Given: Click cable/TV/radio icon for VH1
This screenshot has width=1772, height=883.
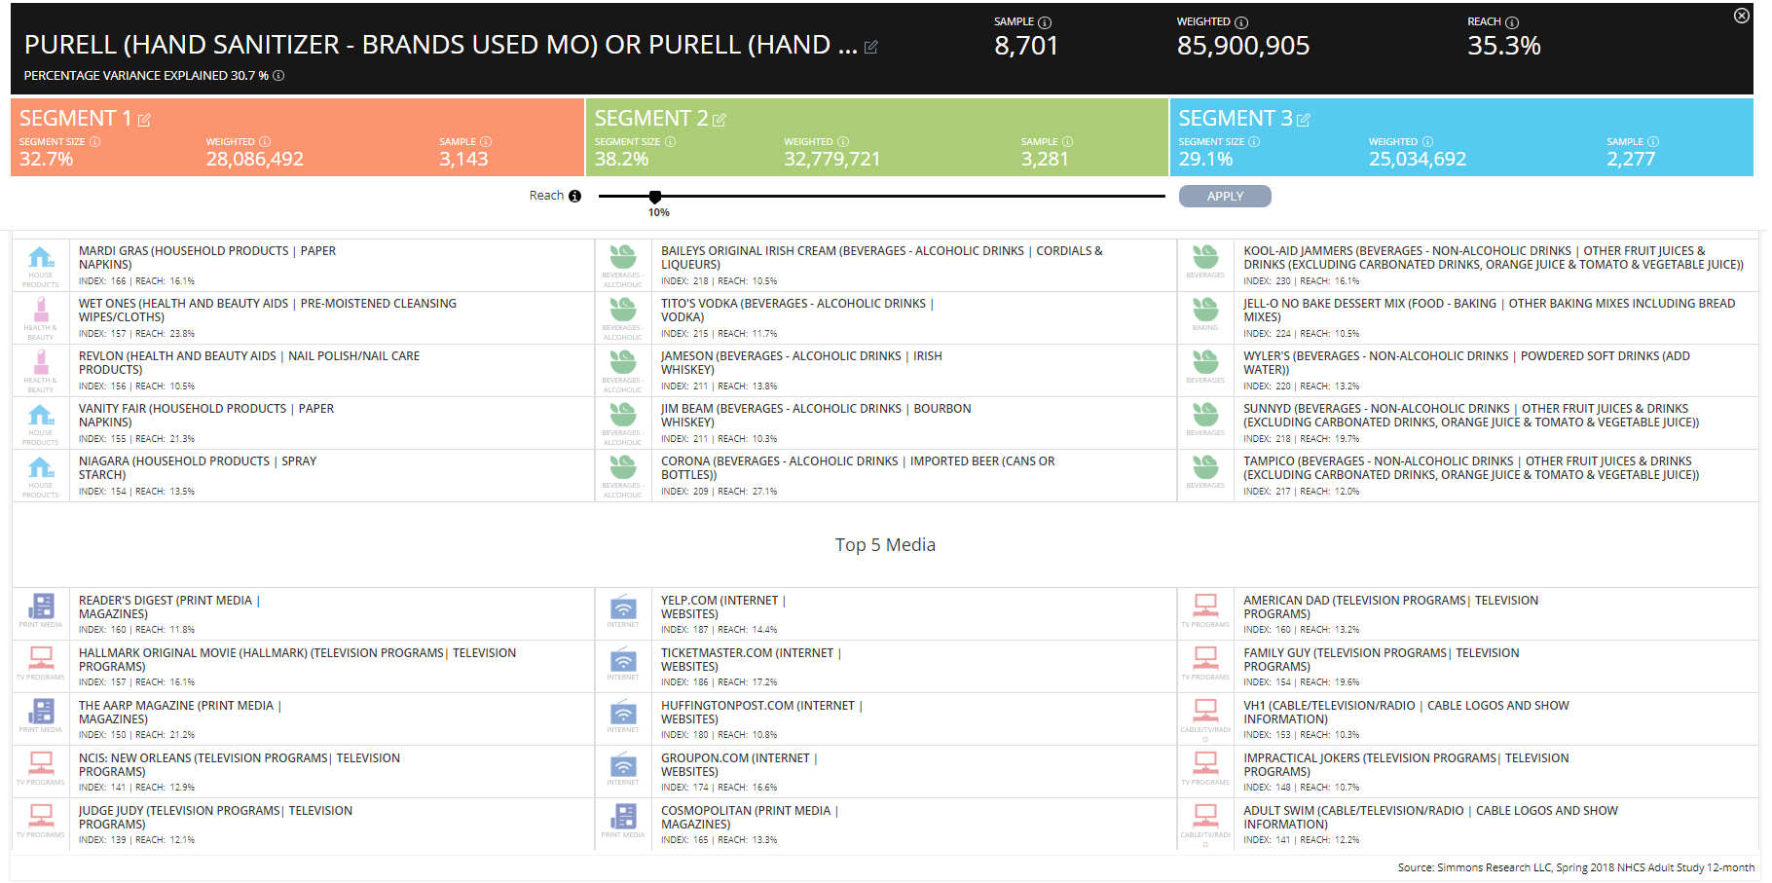Looking at the screenshot, I should tap(1205, 711).
